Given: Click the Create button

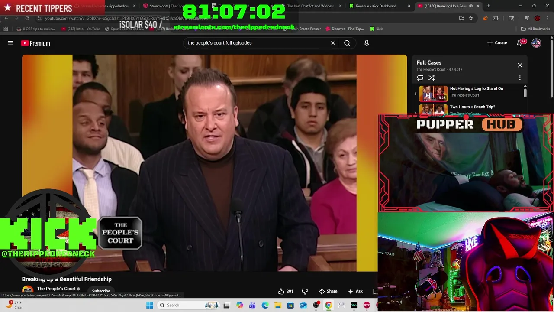Looking at the screenshot, I should click(497, 43).
